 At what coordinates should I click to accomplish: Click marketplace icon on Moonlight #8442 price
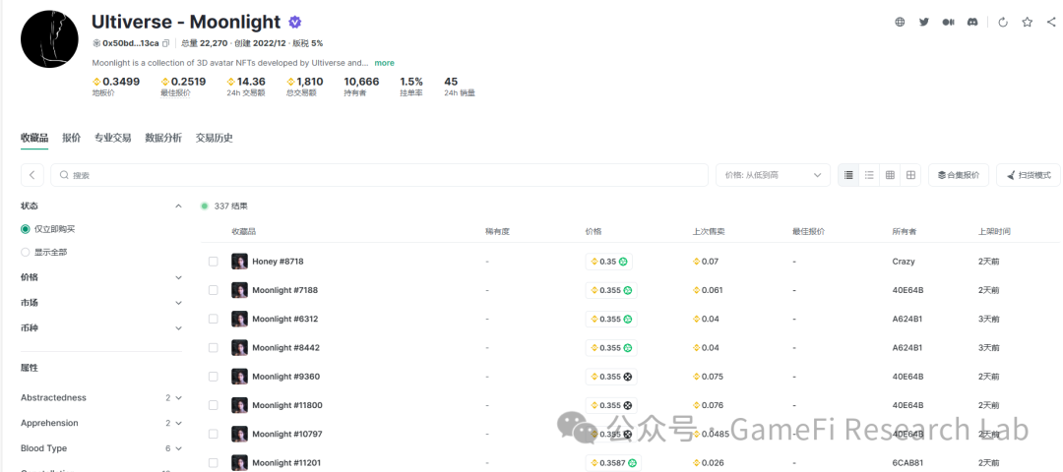click(x=628, y=348)
